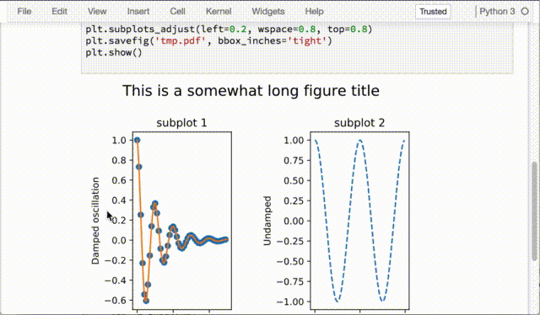This screenshot has height=315, width=540.
Task: Open the Cell menu
Action: pos(177,11)
